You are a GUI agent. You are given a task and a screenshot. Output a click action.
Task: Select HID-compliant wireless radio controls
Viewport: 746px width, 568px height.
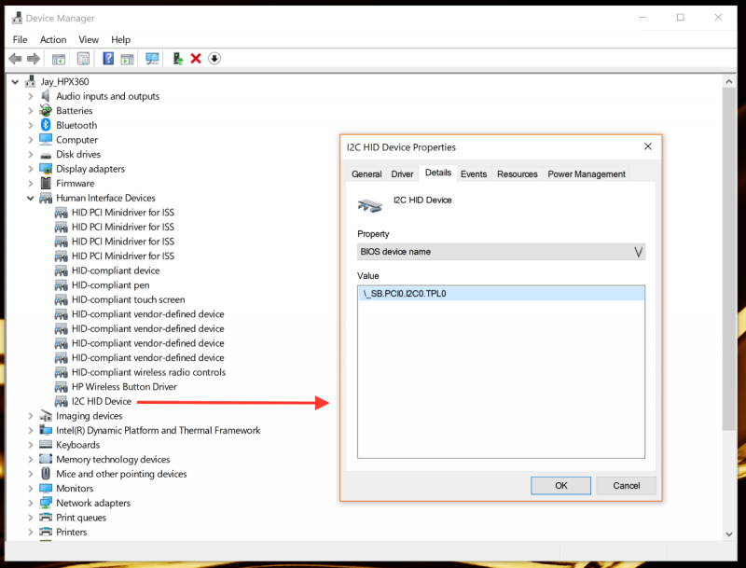pyautogui.click(x=148, y=372)
